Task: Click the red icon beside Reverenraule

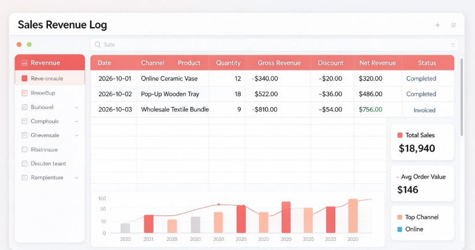Action: [25, 78]
